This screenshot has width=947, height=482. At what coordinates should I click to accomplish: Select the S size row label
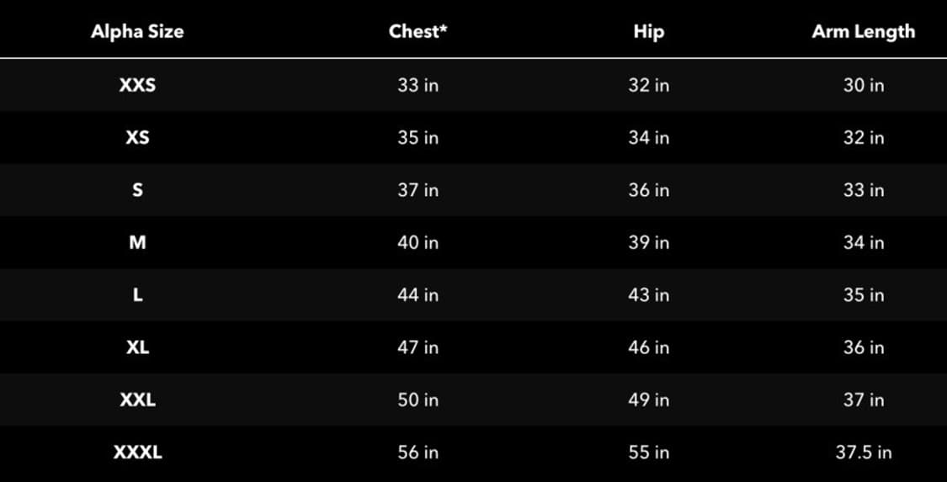click(137, 190)
